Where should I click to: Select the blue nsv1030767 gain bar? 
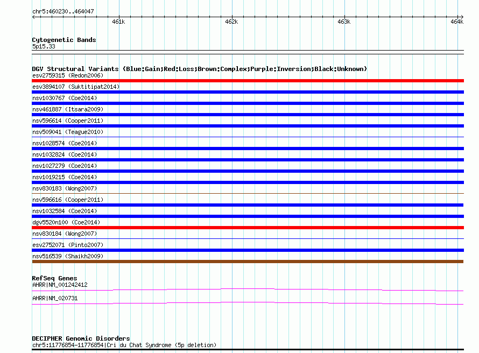(x=248, y=103)
